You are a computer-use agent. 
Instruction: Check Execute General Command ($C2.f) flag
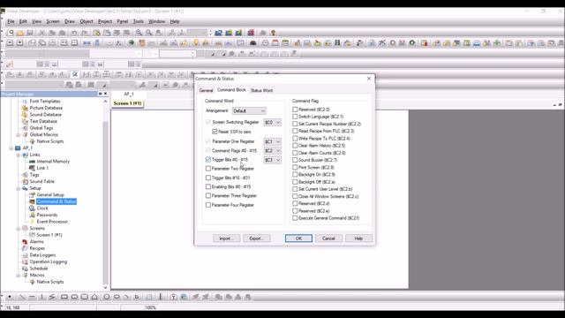tap(295, 218)
